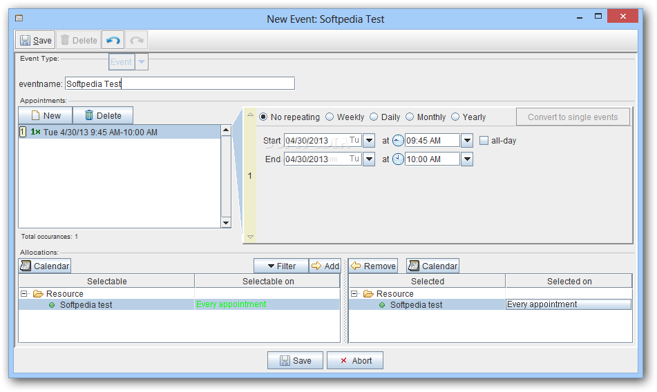Select the Daily repeating option
657x392 pixels.
click(374, 117)
